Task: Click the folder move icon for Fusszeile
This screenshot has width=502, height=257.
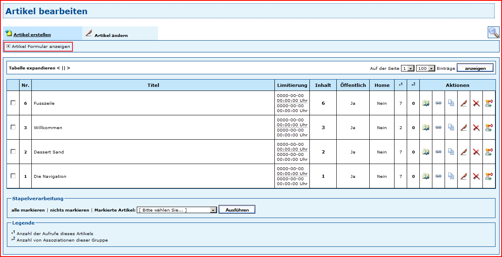Action: click(426, 104)
